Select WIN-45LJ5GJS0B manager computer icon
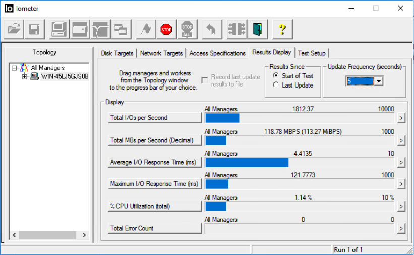 click(34, 76)
